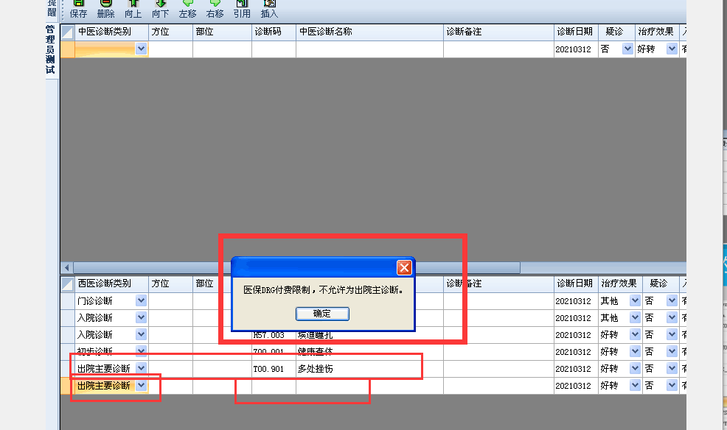The height and width of the screenshot is (430, 727).
Task: Open the 管理员测试 vertical side tab
Action: point(51,50)
